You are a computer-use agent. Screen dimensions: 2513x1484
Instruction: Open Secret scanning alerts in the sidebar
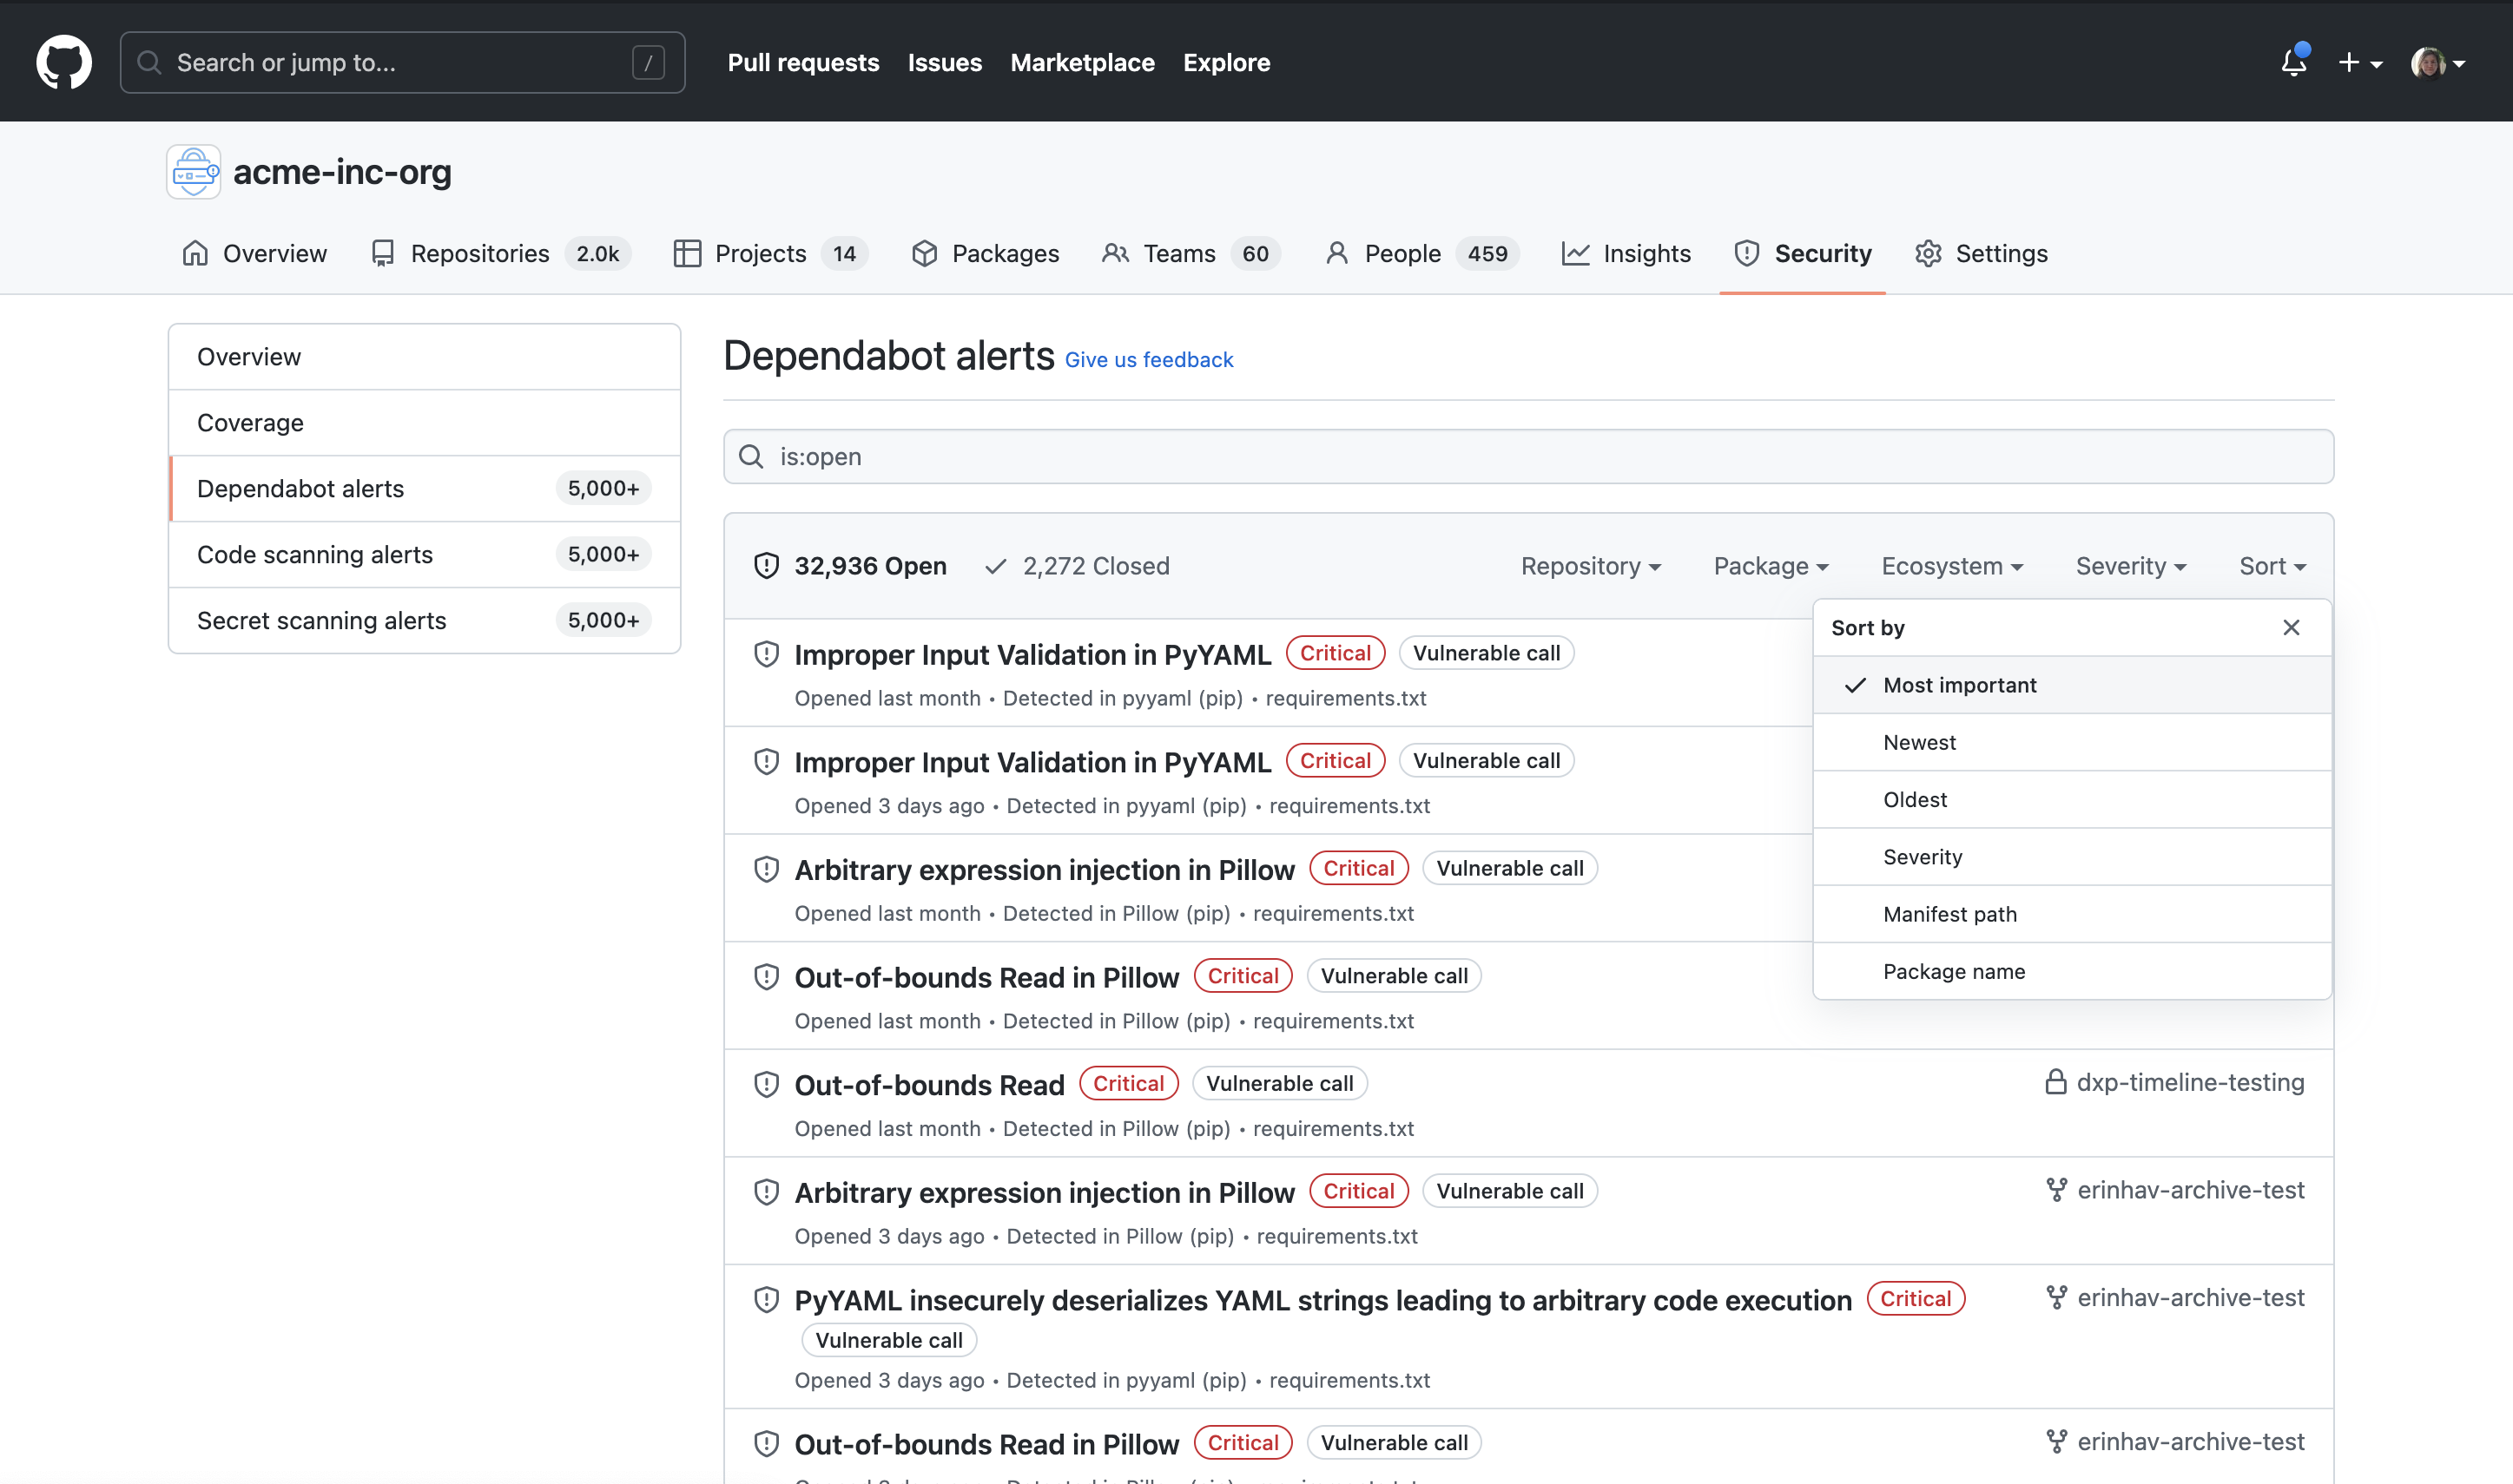424,621
